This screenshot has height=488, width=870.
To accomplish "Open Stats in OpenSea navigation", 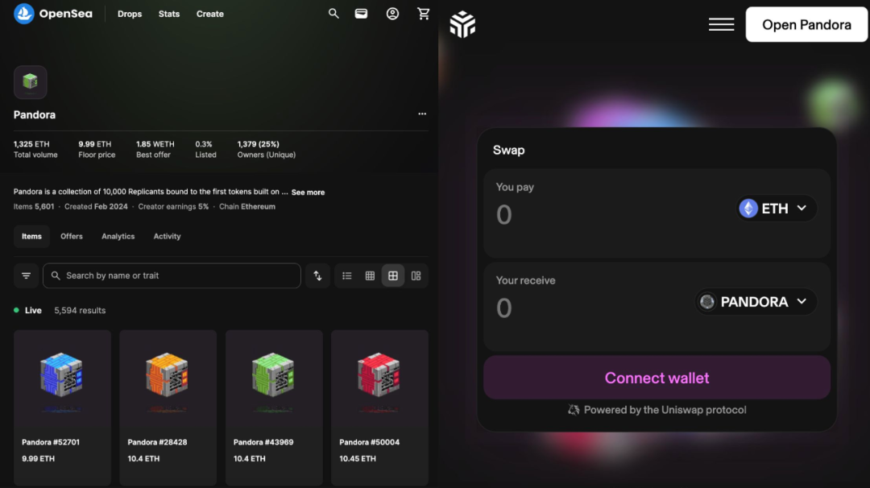I will pyautogui.click(x=169, y=14).
